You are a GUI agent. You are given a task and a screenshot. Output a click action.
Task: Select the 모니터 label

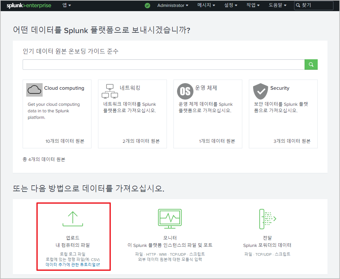(170, 238)
